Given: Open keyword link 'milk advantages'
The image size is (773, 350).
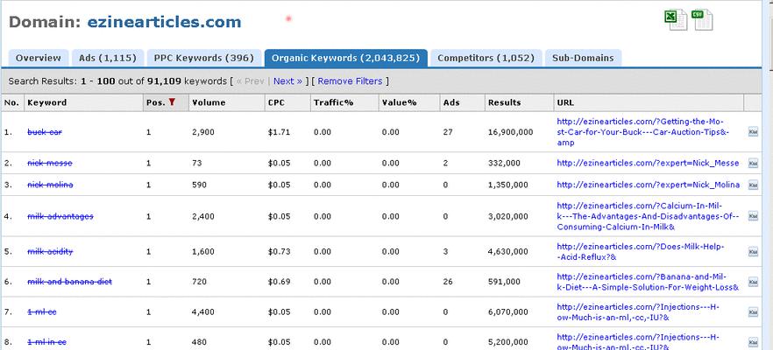Looking at the screenshot, I should click(x=60, y=216).
